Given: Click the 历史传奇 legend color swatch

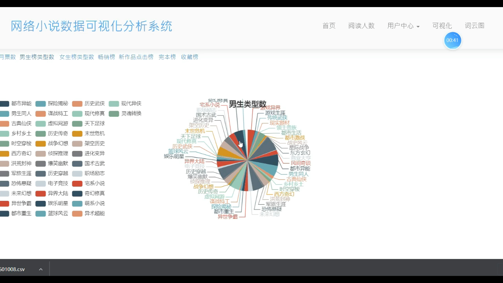Looking at the screenshot, I should (x=40, y=134).
